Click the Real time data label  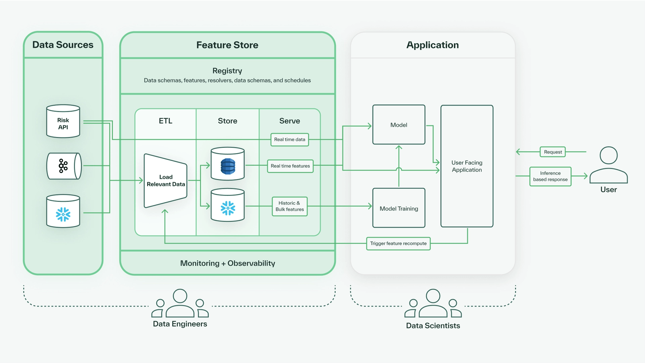[x=290, y=140]
